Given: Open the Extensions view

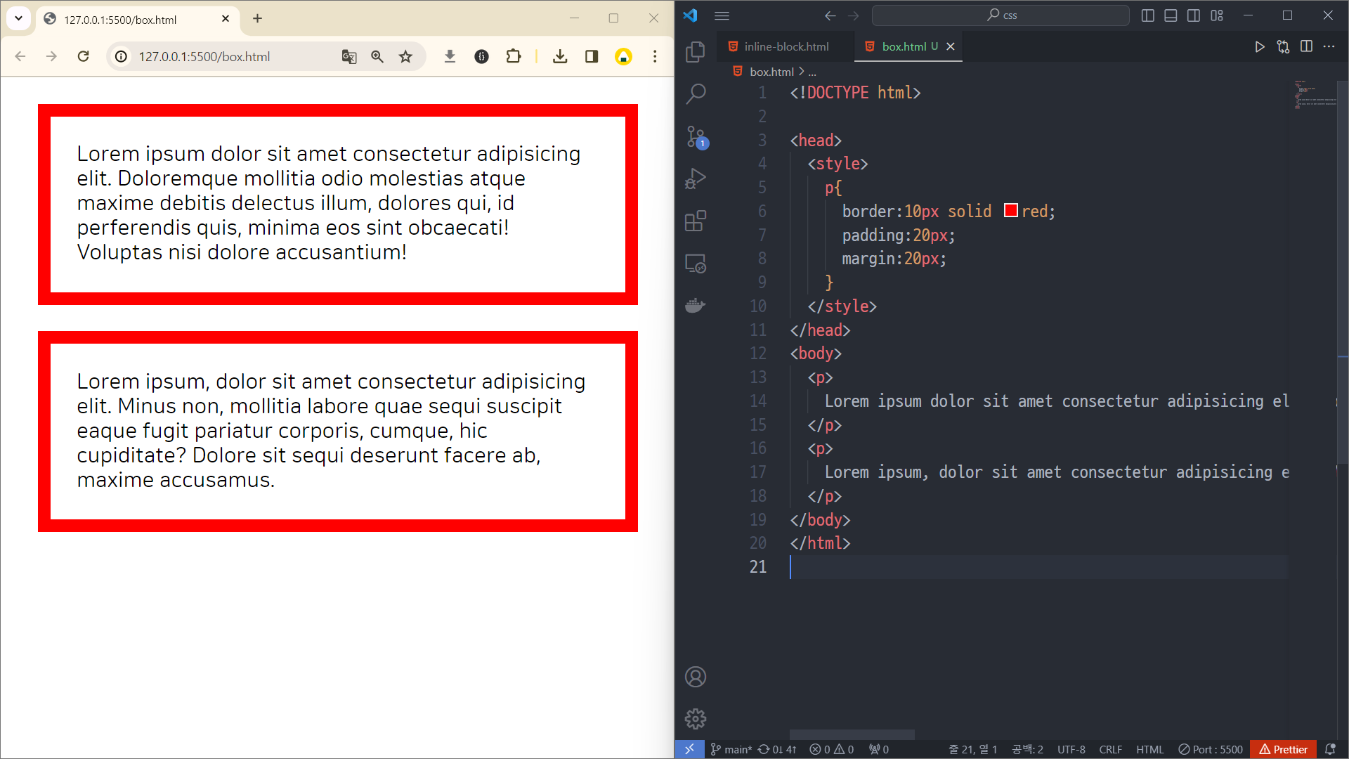Looking at the screenshot, I should pyautogui.click(x=695, y=221).
